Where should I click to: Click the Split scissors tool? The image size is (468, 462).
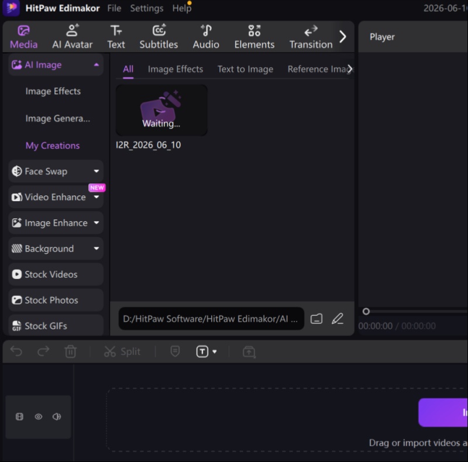click(122, 351)
